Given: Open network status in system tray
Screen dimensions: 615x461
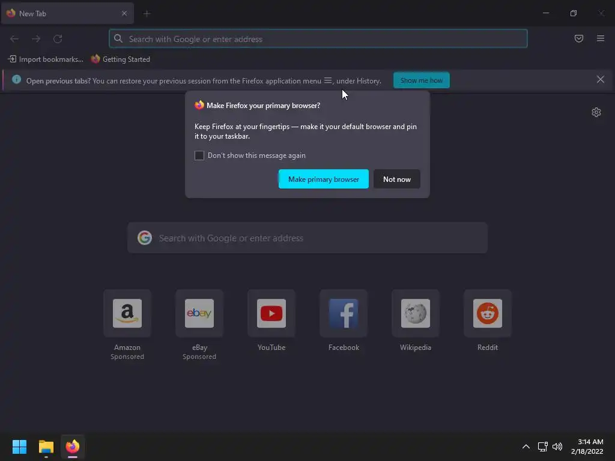Looking at the screenshot, I should coord(542,447).
